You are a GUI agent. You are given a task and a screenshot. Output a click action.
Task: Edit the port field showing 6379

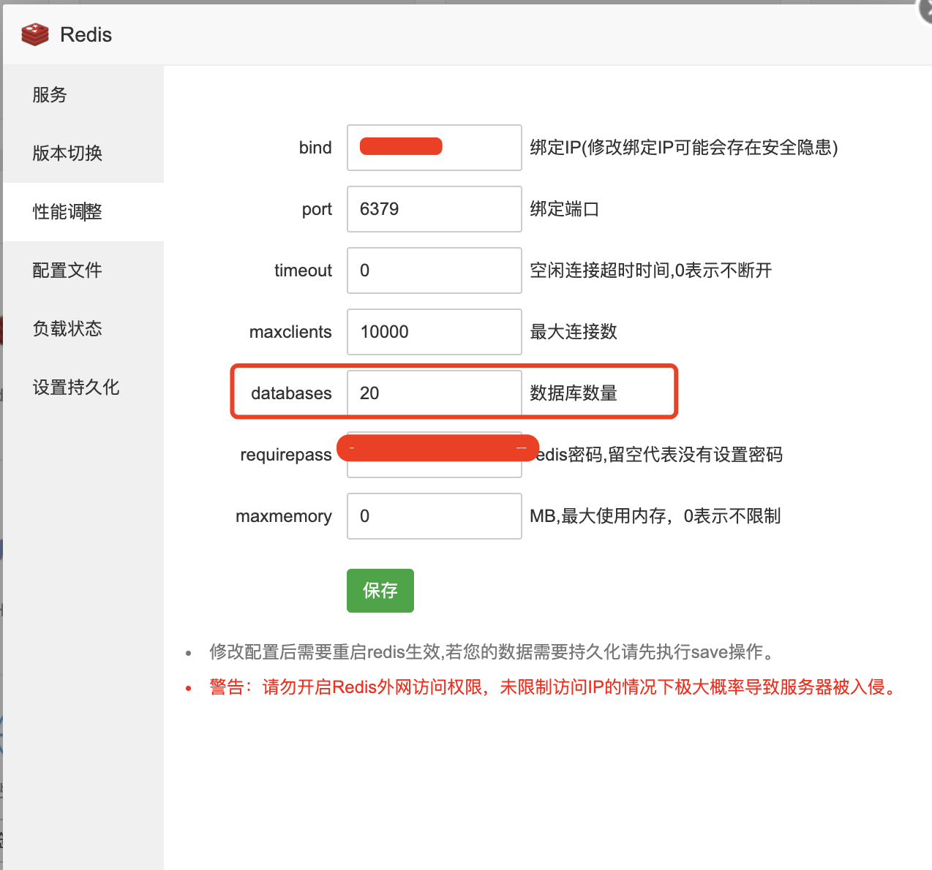click(435, 209)
